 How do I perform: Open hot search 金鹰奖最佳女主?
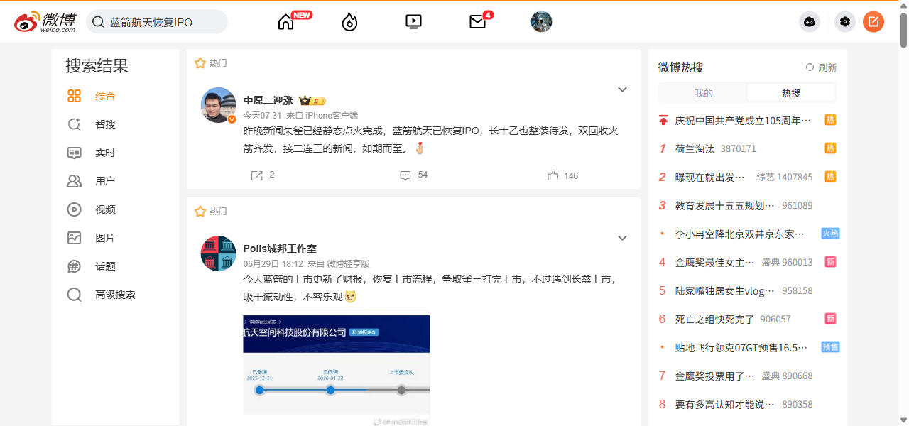714,263
